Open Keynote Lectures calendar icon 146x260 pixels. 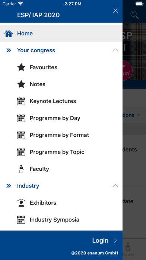coord(21,101)
